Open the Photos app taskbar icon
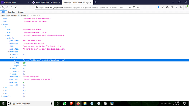The height and width of the screenshot is (106, 189). tap(112, 104)
